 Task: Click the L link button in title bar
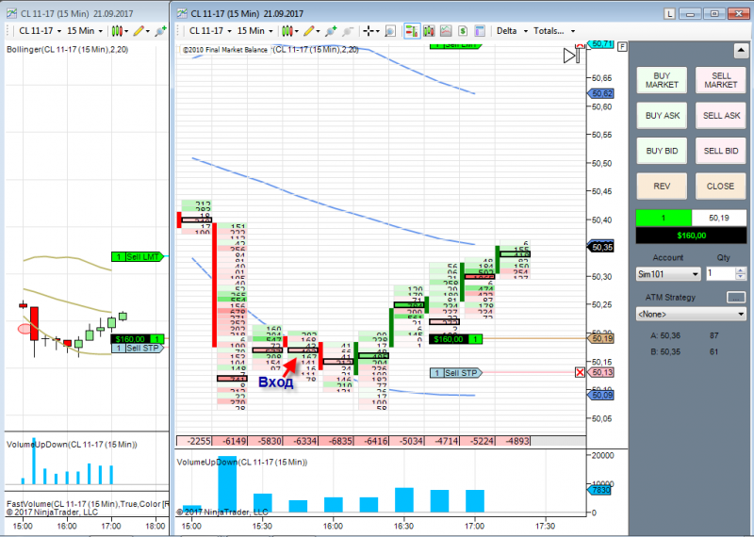[x=669, y=14]
